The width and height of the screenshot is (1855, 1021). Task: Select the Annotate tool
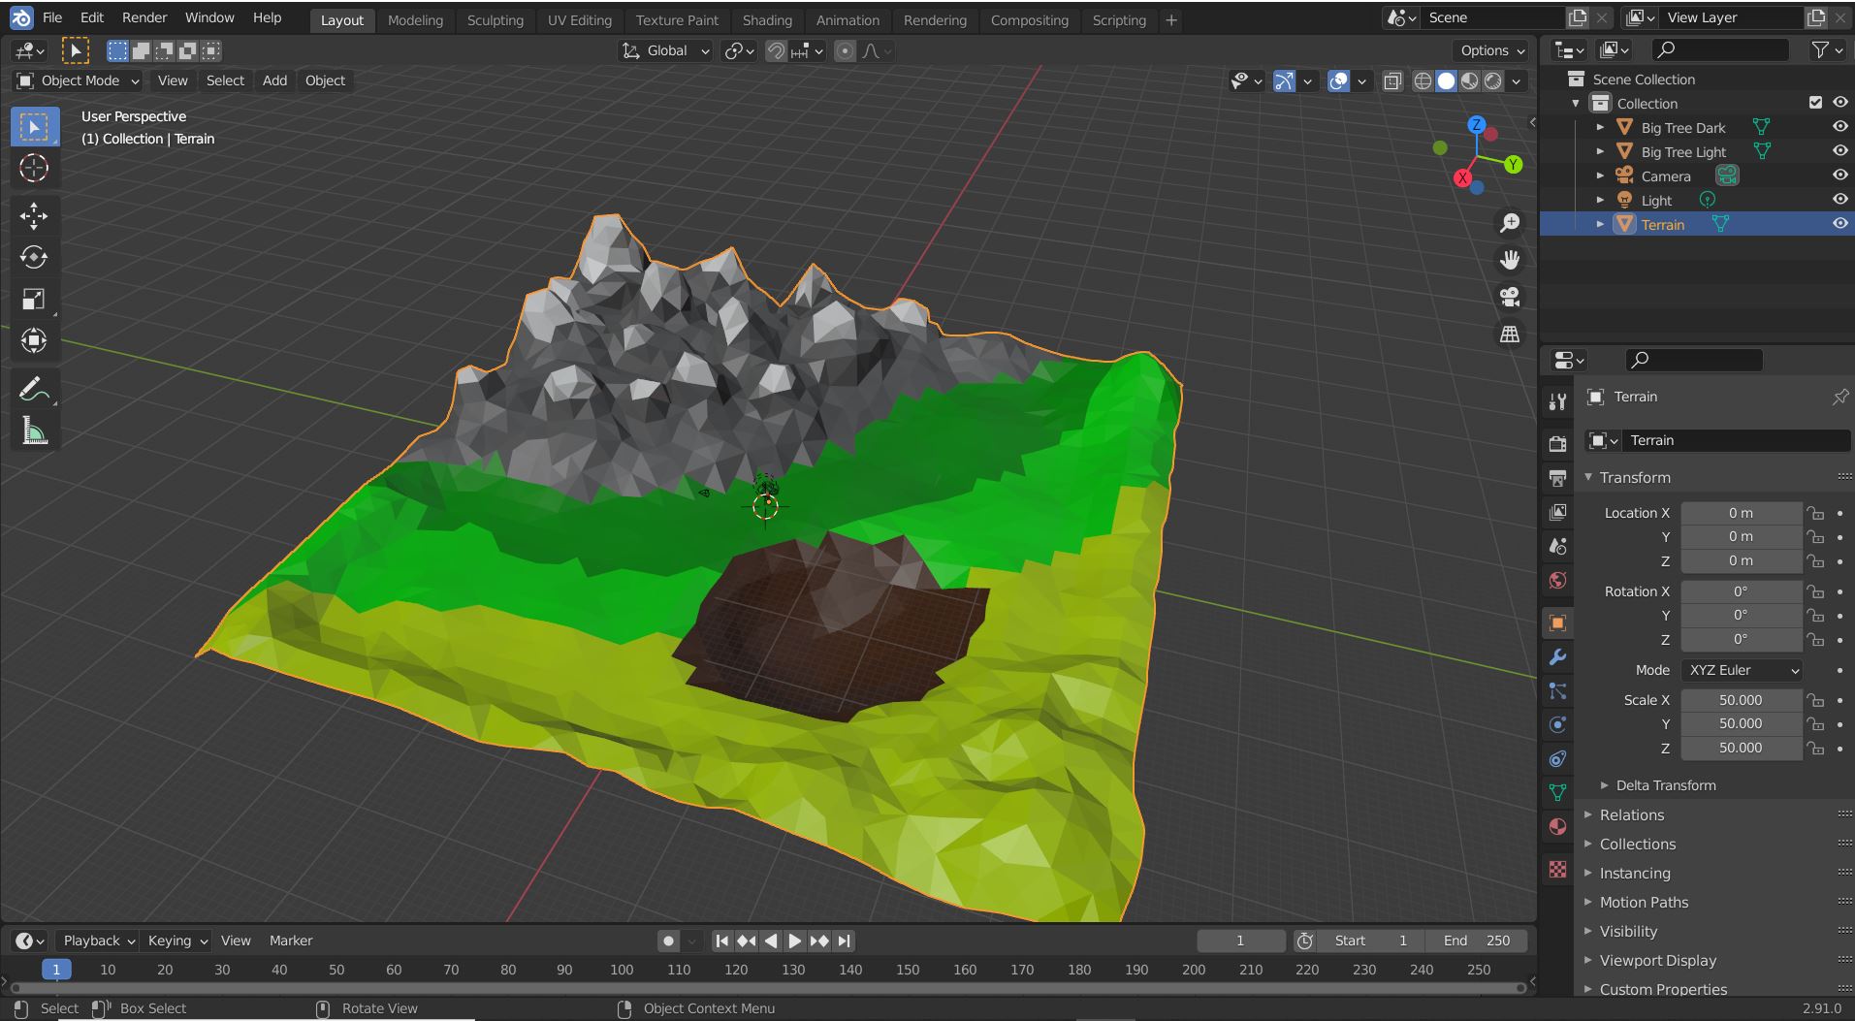coord(34,389)
